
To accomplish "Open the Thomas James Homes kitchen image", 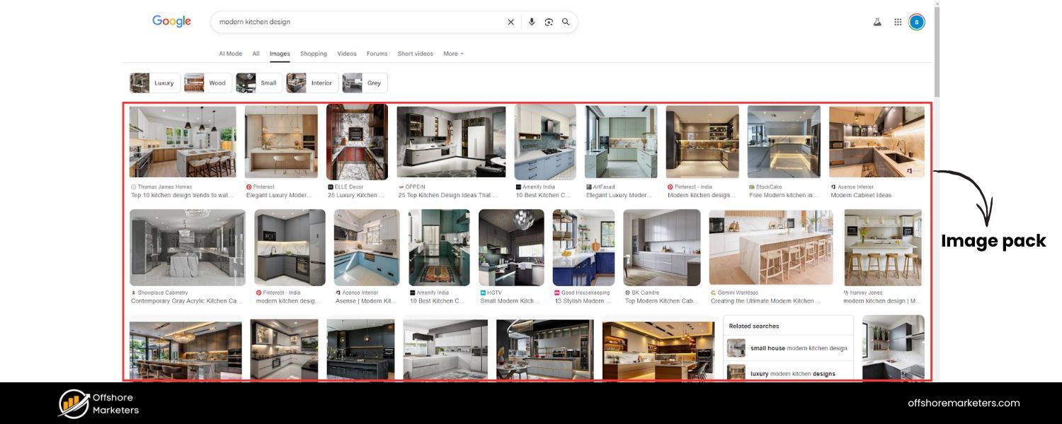I will click(x=183, y=141).
